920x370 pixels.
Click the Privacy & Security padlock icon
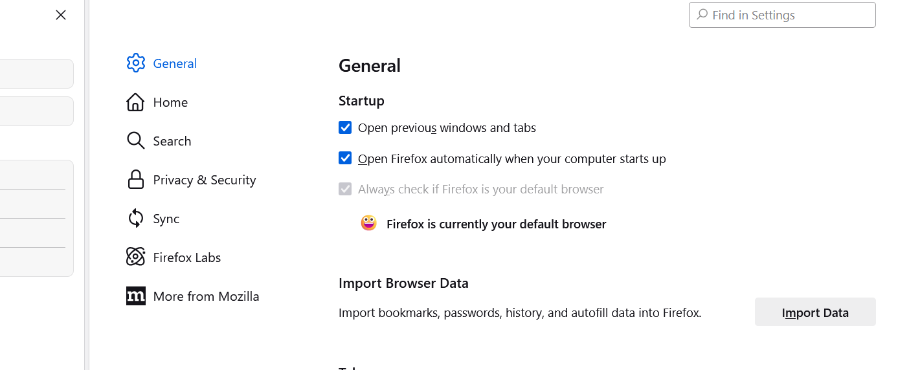(135, 179)
